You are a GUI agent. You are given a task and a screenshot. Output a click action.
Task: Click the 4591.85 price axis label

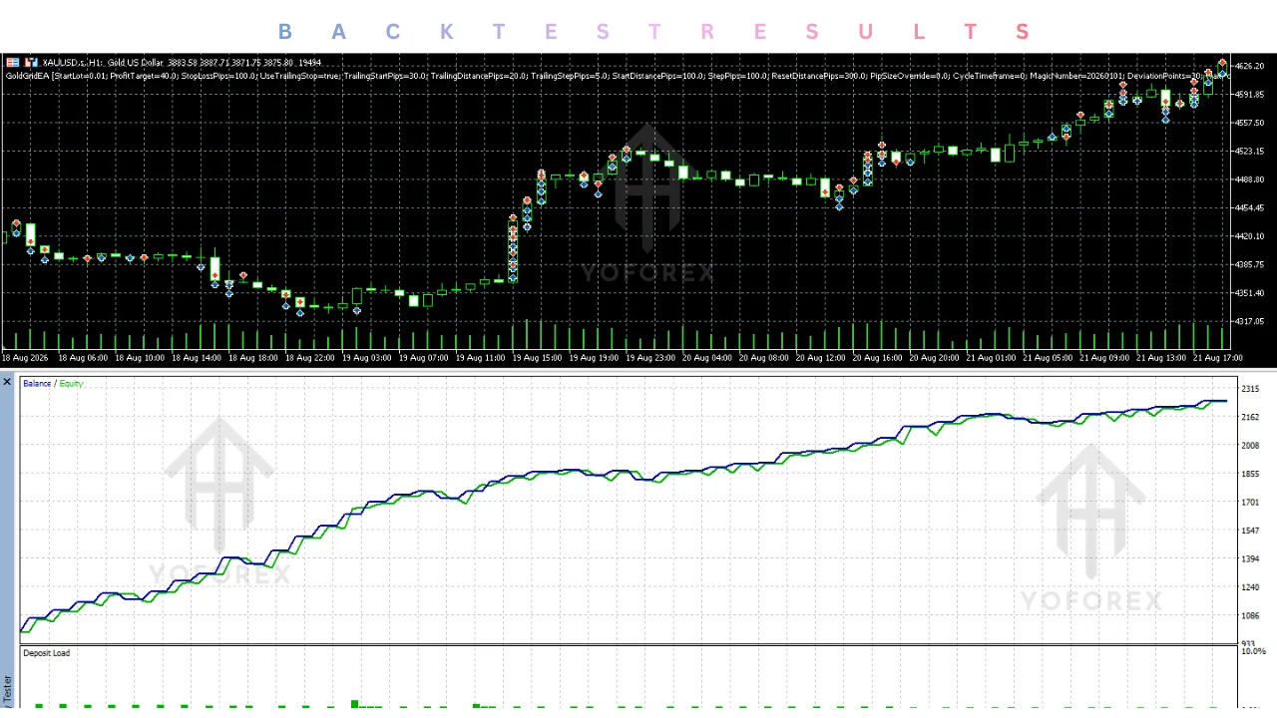1250,95
